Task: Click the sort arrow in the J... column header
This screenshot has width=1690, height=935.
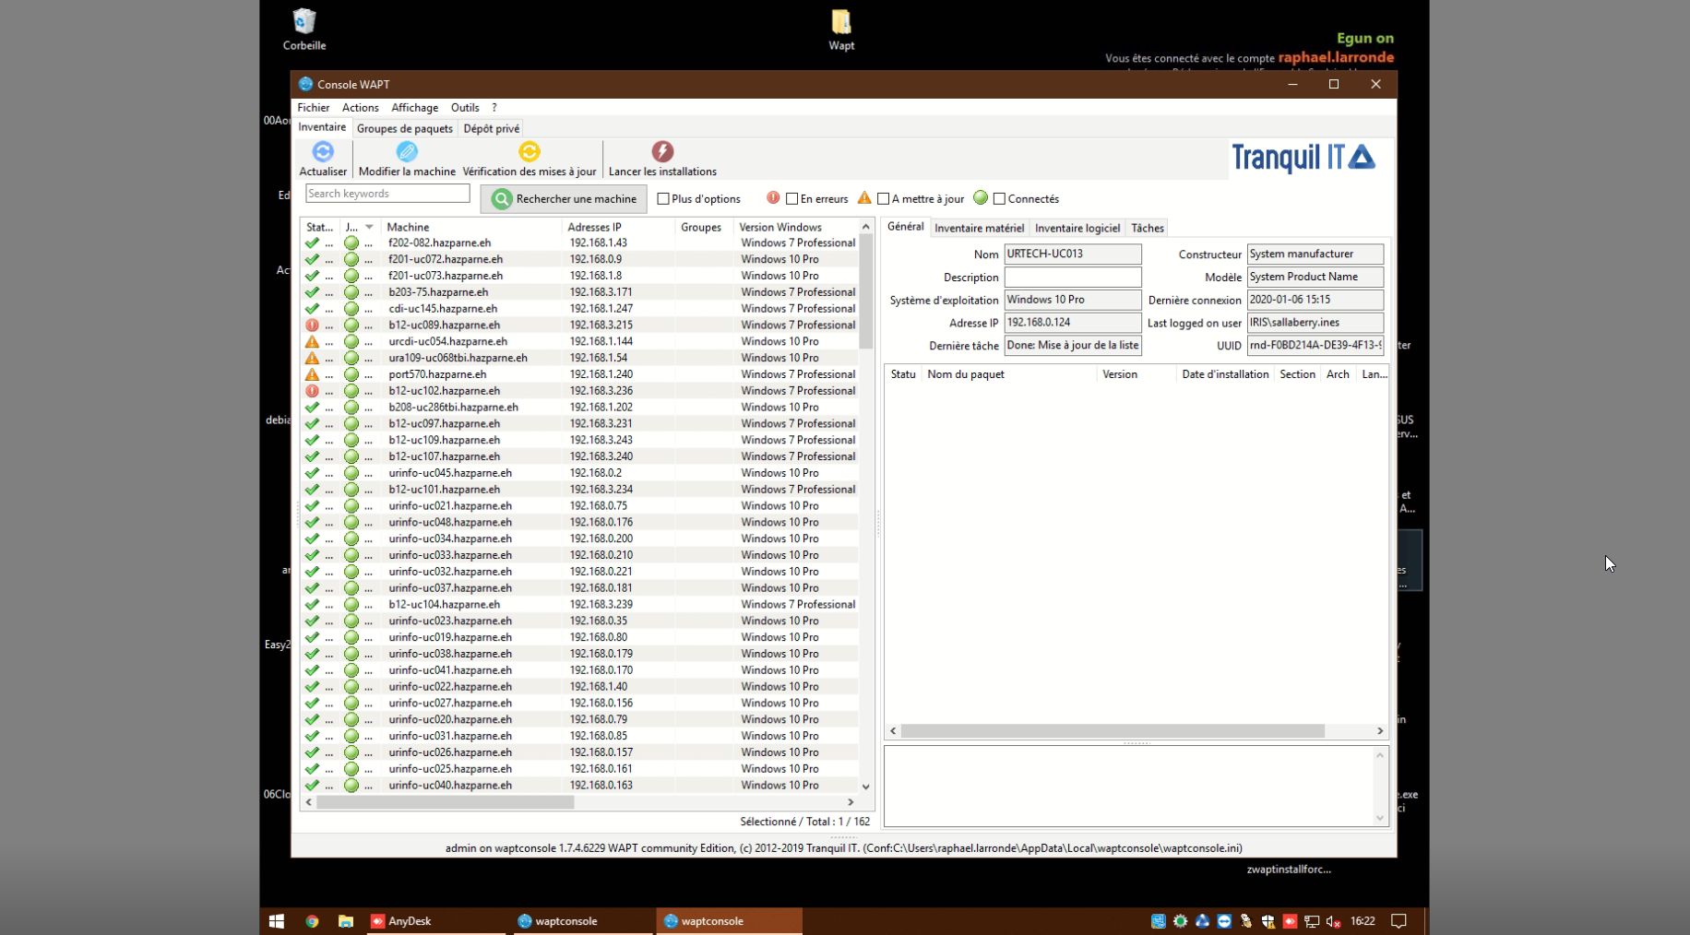Action: click(369, 227)
